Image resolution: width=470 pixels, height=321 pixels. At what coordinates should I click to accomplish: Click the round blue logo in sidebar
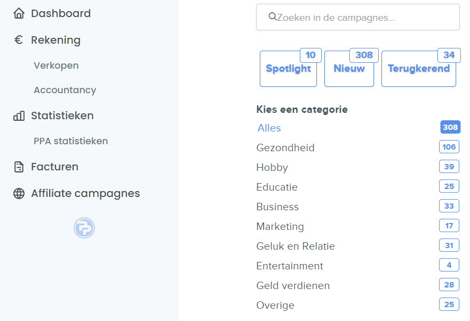(84, 228)
